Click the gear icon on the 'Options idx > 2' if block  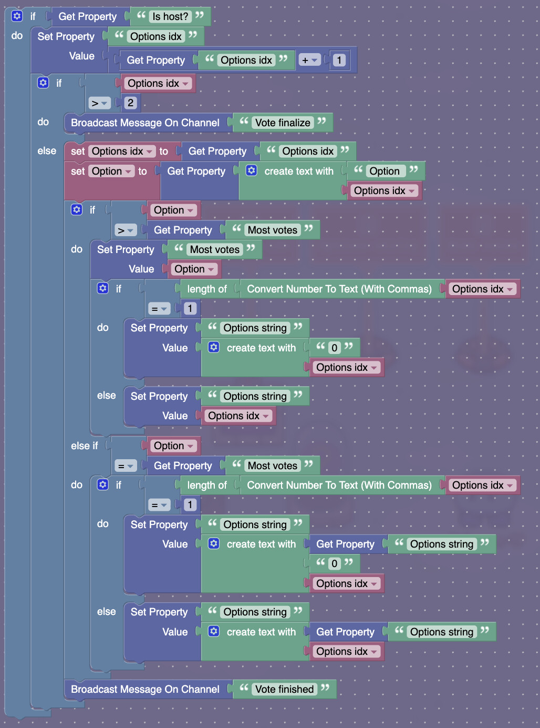[x=43, y=83]
